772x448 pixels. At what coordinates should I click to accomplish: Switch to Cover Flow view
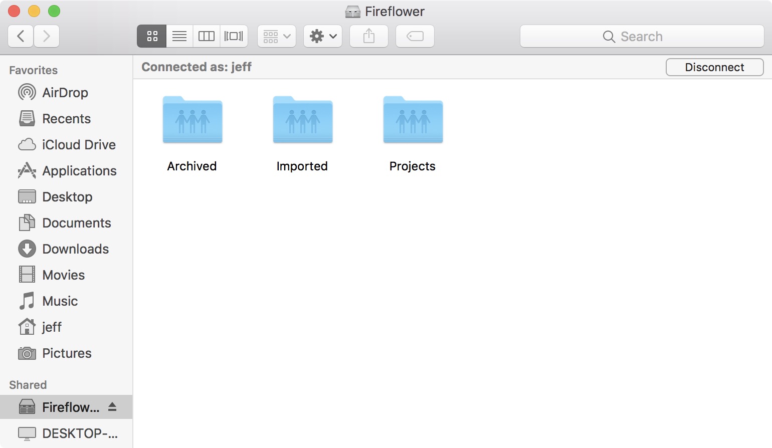(x=234, y=36)
